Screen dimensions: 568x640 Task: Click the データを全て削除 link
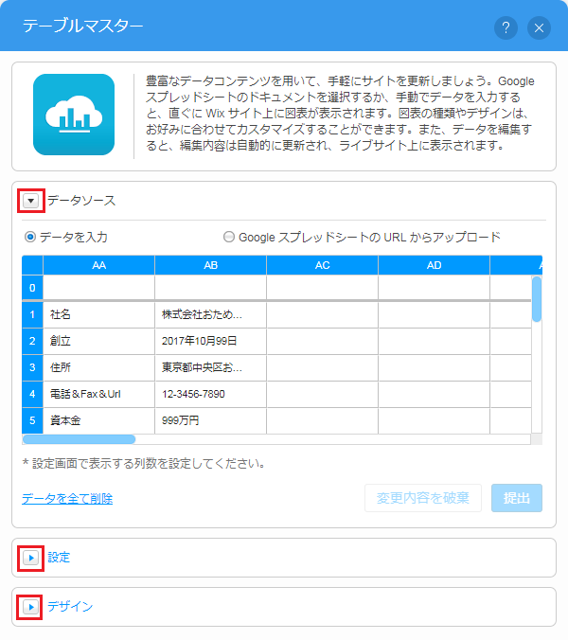point(66,498)
